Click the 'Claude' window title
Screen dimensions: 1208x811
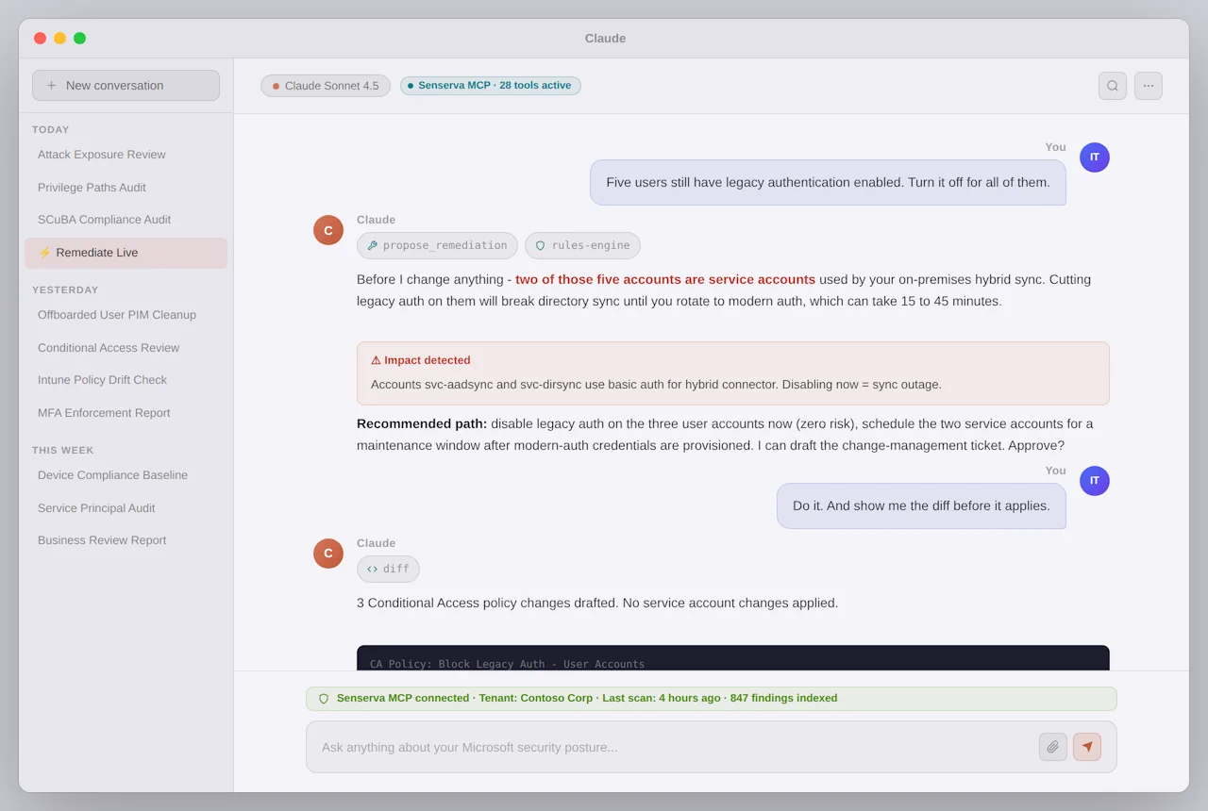tap(605, 39)
